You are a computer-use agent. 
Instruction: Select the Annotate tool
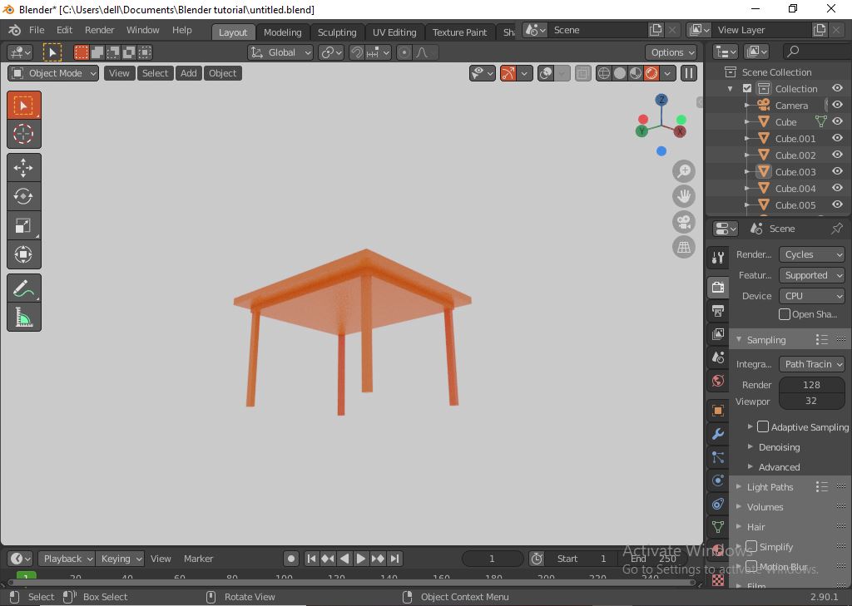[23, 288]
